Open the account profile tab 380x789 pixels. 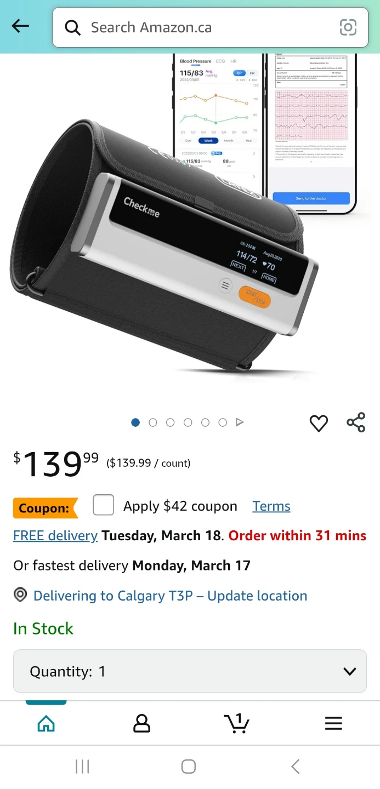click(141, 723)
